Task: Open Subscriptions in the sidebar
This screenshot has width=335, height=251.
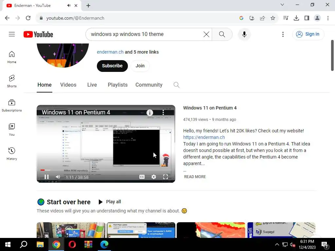Action: pos(12,106)
